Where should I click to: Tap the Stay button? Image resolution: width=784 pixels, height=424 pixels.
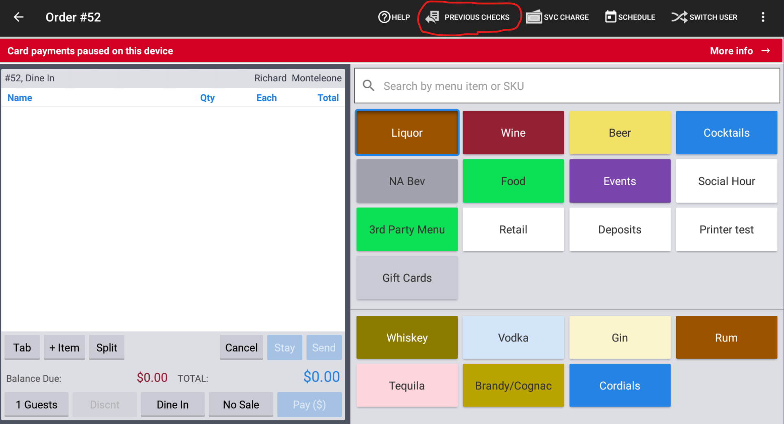[x=284, y=348]
